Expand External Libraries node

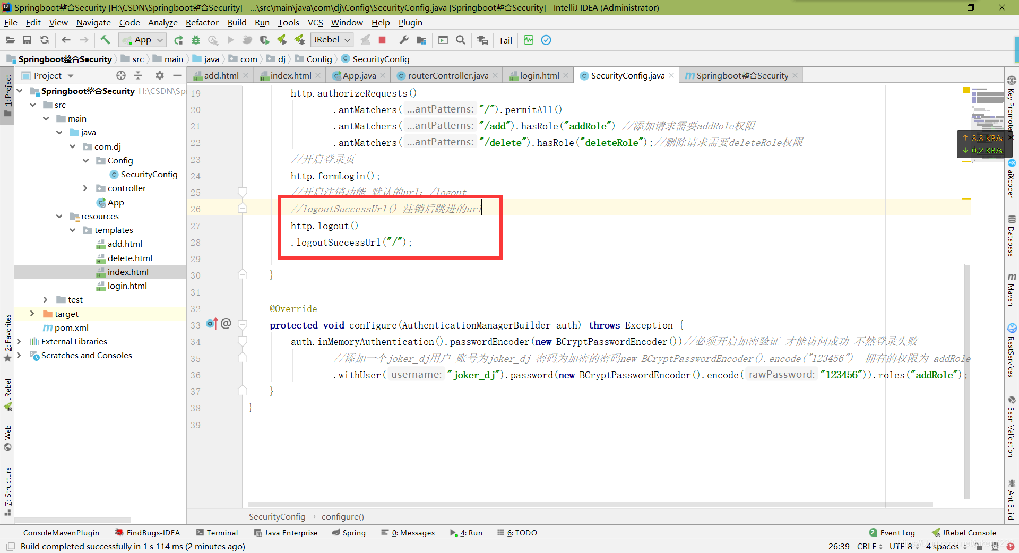click(x=19, y=341)
